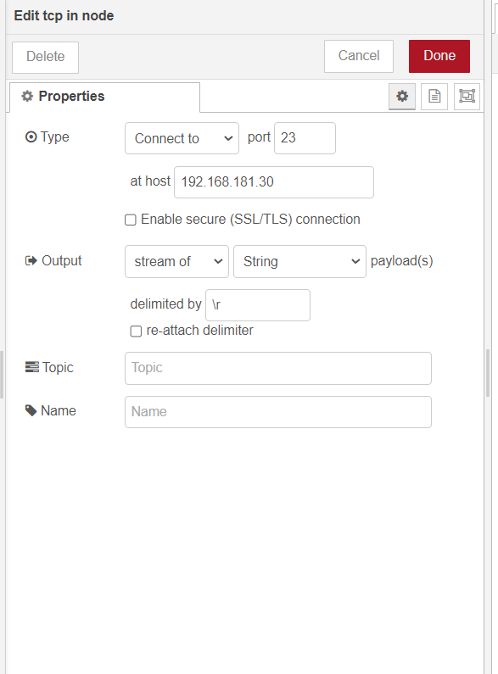Expand the stream of output dropdown
This screenshot has width=498, height=674.
tap(176, 261)
